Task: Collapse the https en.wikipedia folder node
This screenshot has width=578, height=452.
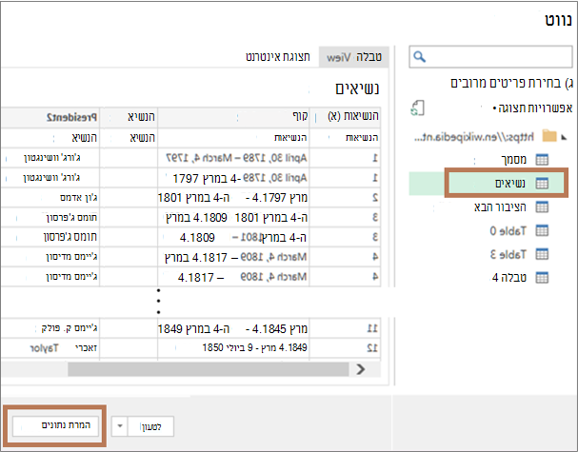Action: 564,137
